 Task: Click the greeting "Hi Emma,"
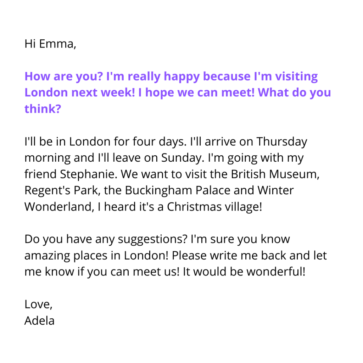point(50,44)
